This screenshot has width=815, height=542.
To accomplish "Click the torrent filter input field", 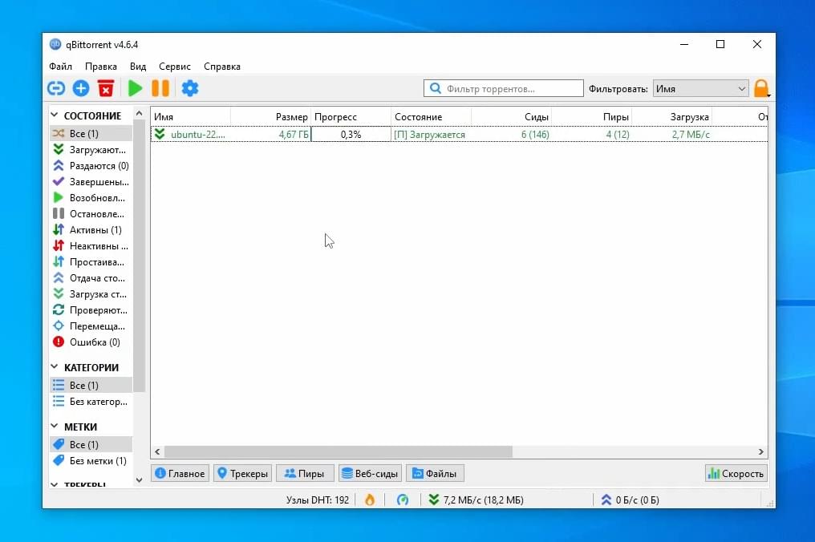I will [504, 88].
